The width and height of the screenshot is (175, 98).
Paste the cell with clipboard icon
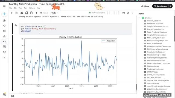[x=31, y=13]
